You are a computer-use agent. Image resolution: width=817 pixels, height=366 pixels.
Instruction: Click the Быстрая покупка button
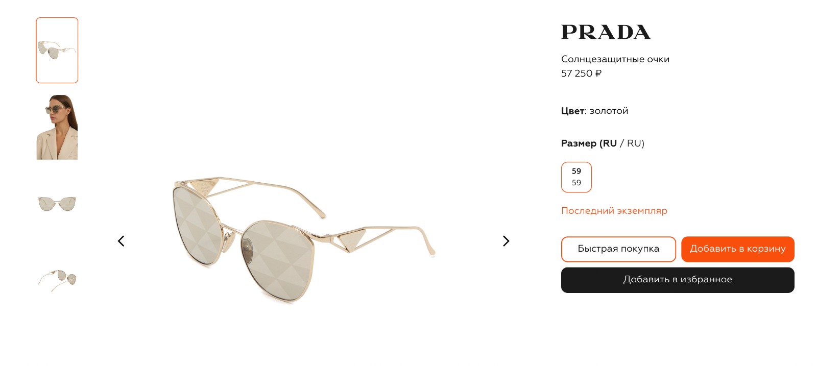[x=618, y=249]
